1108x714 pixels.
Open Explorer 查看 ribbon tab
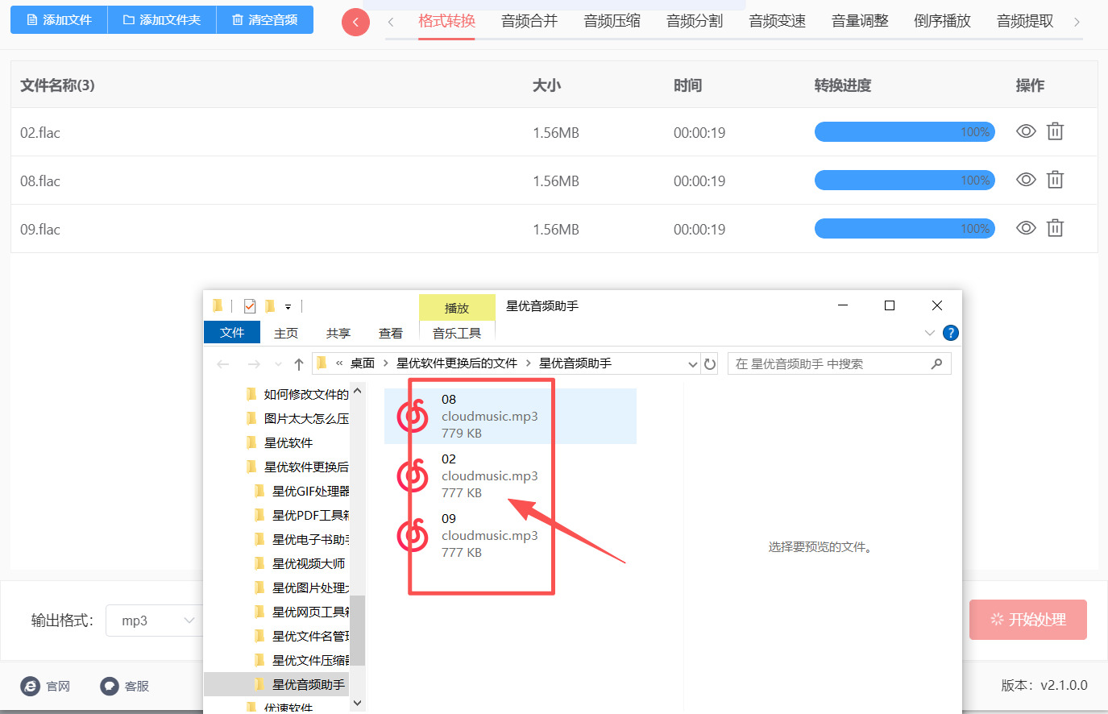(391, 334)
